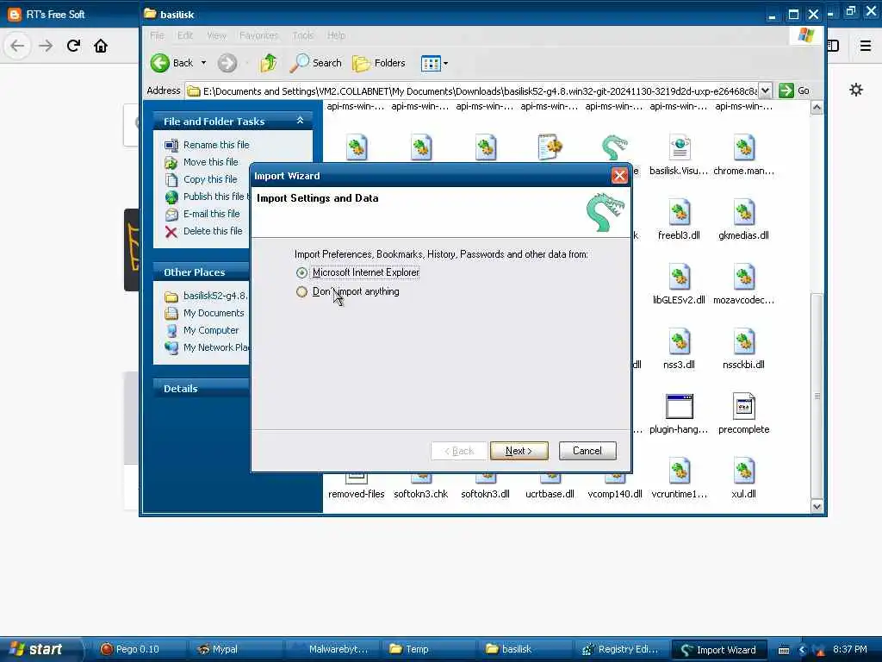Open the Edit menu
Image resolution: width=882 pixels, height=662 pixels.
pyautogui.click(x=185, y=35)
